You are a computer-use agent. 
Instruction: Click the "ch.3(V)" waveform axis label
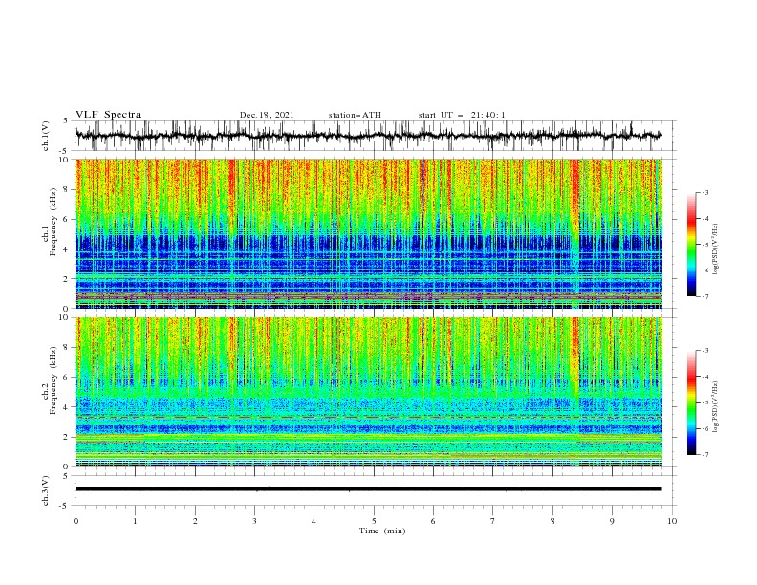[x=46, y=490]
